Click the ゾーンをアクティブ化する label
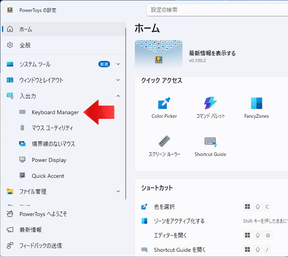Image resolution: width=288 pixels, height=257 pixels. (x=179, y=221)
